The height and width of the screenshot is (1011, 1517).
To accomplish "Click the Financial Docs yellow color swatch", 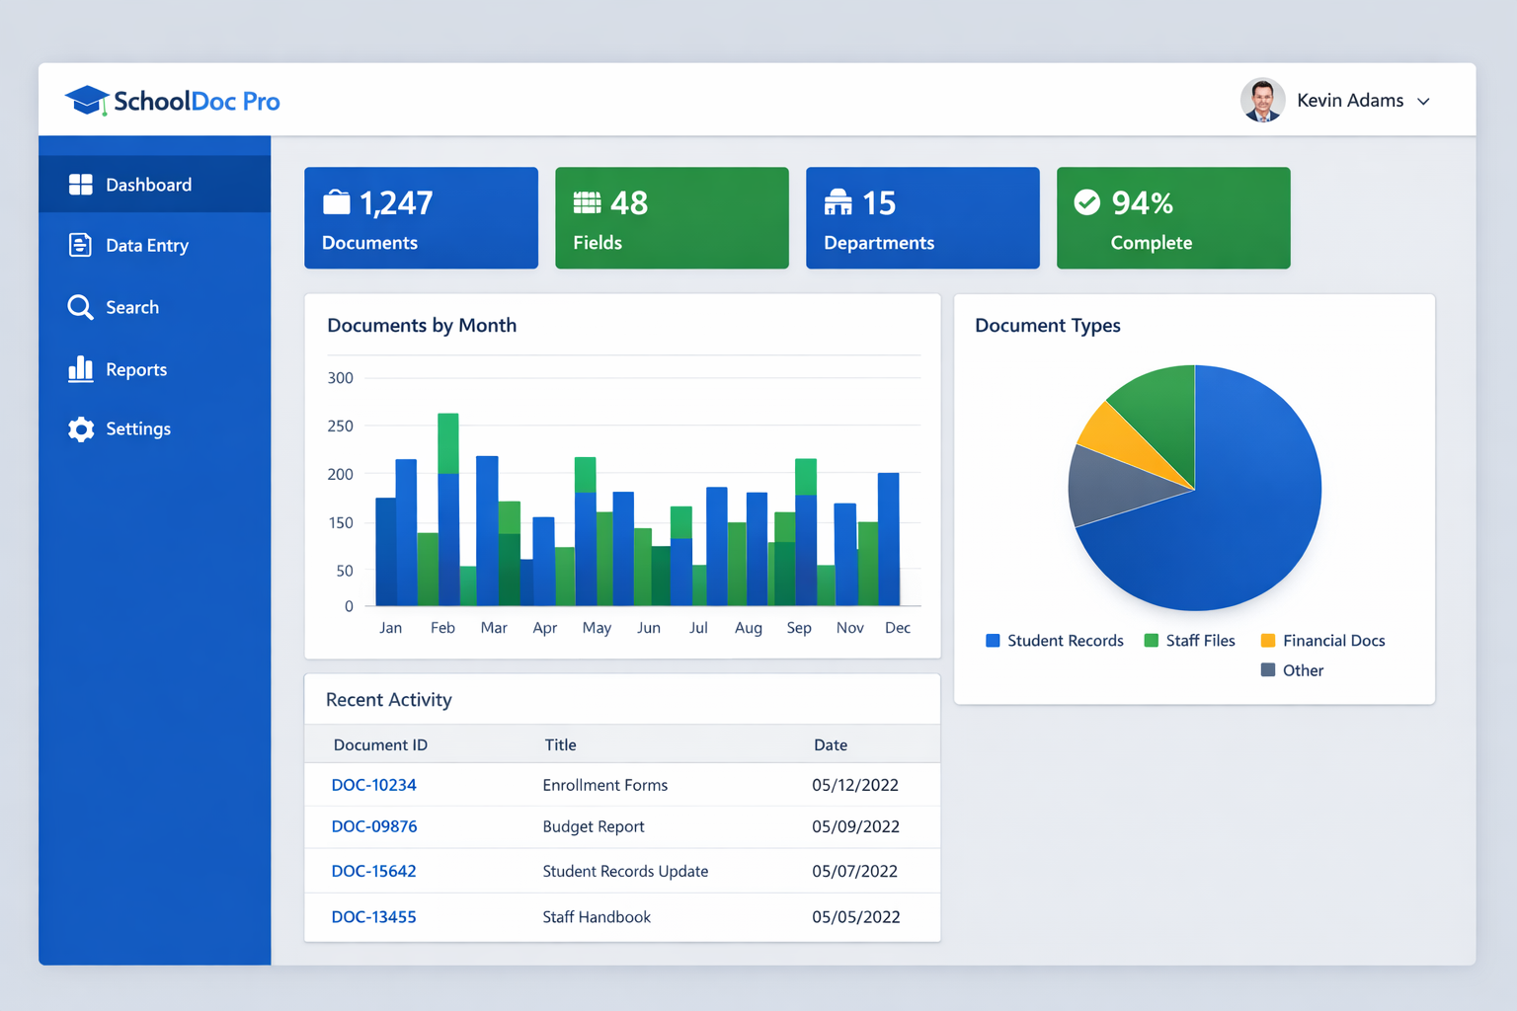I will 1267,640.
